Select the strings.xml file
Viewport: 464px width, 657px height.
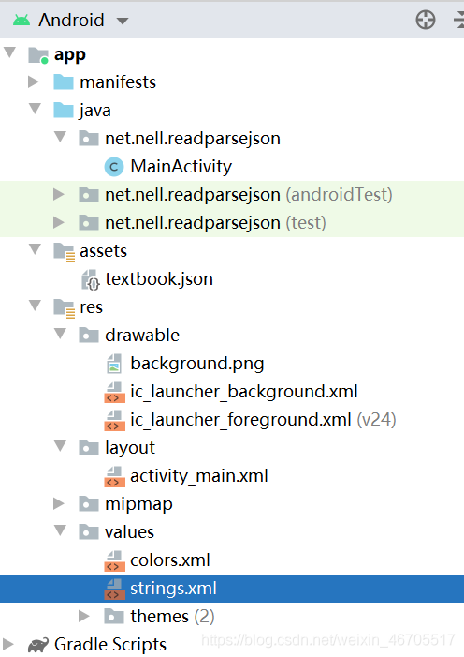pyautogui.click(x=232, y=589)
